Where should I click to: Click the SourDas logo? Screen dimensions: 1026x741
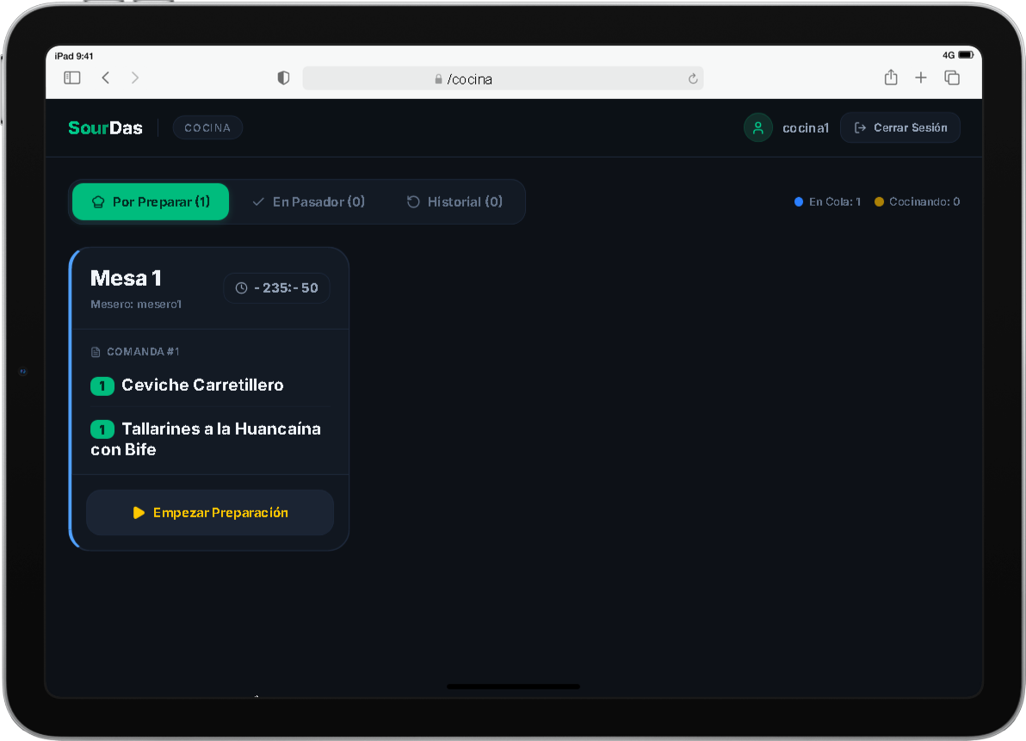click(105, 127)
